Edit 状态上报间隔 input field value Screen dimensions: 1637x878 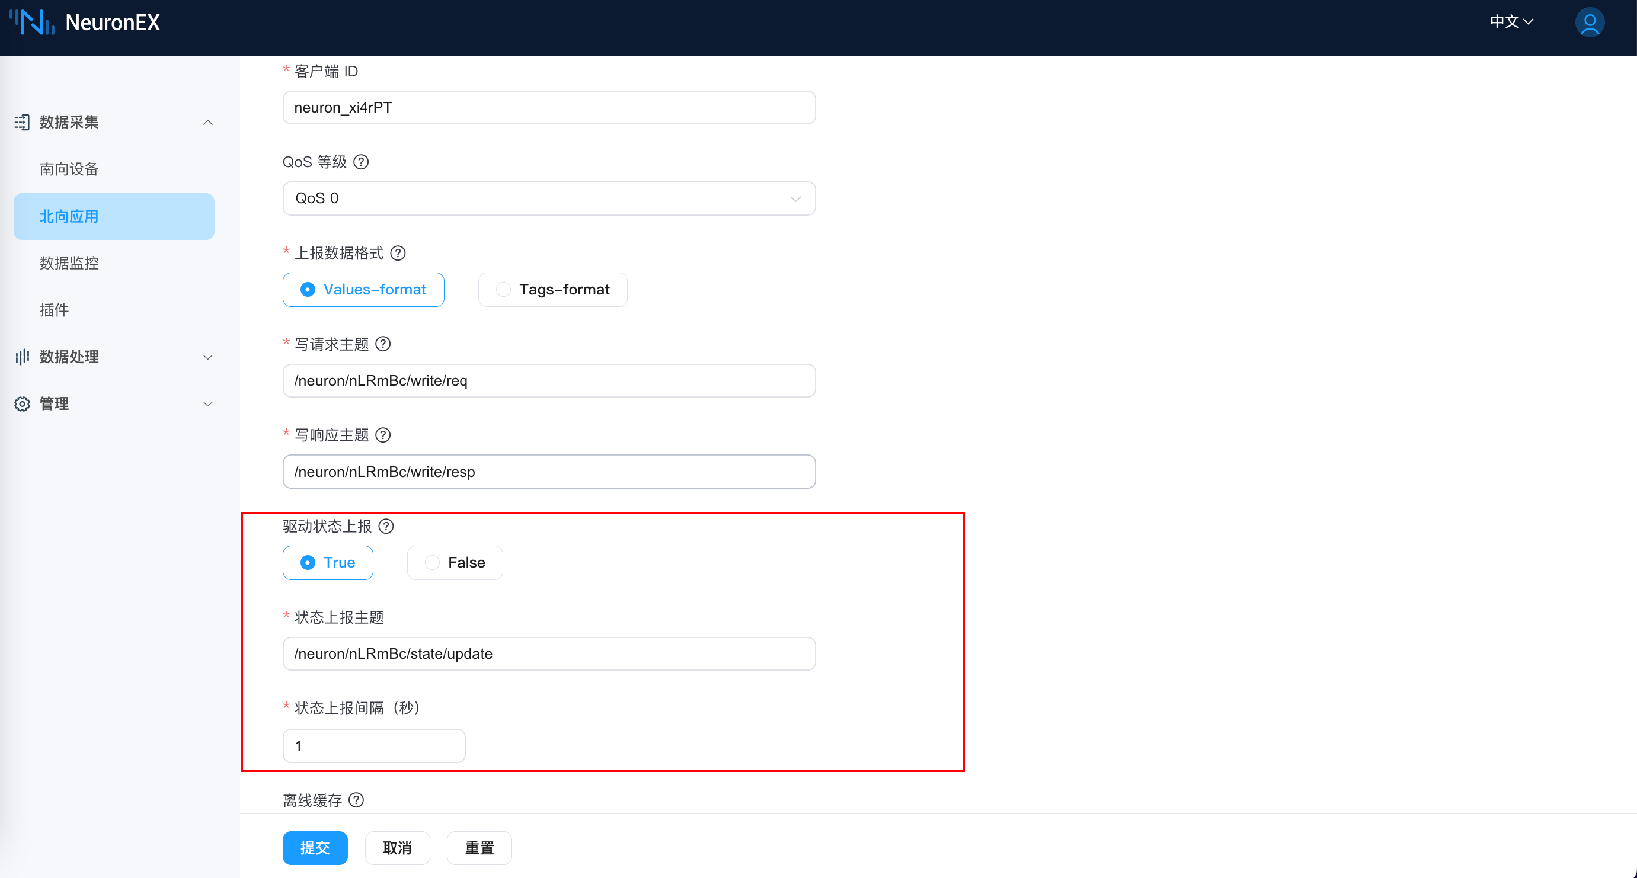pos(372,745)
